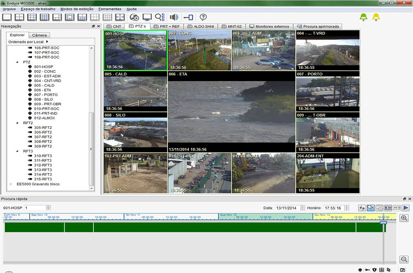The image size is (413, 273).
Task: Open the help question mark icon
Action: tap(203, 17)
